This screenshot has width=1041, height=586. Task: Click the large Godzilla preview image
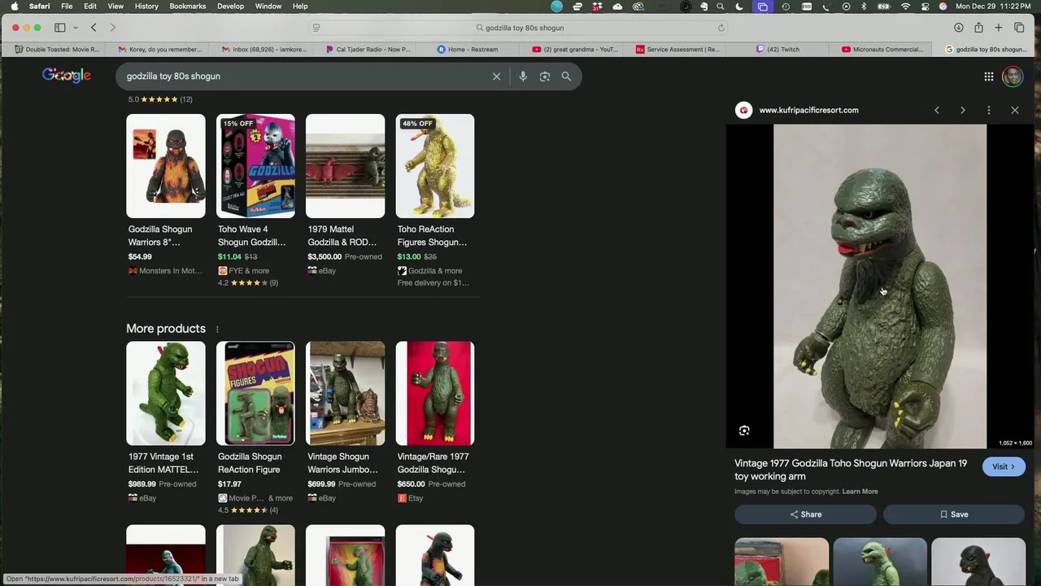(879, 286)
